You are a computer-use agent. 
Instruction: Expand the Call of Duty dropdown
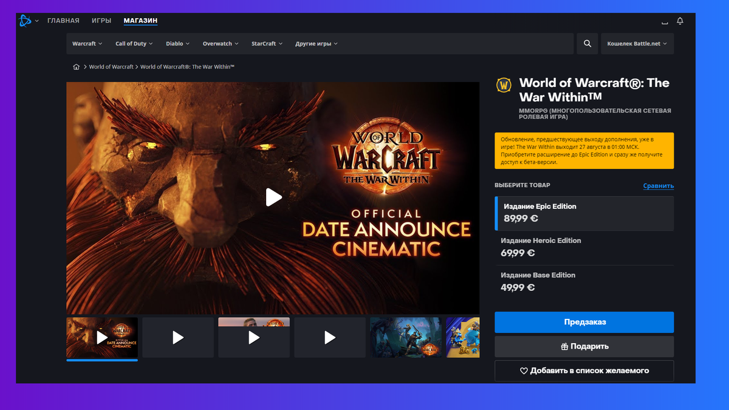pos(134,44)
